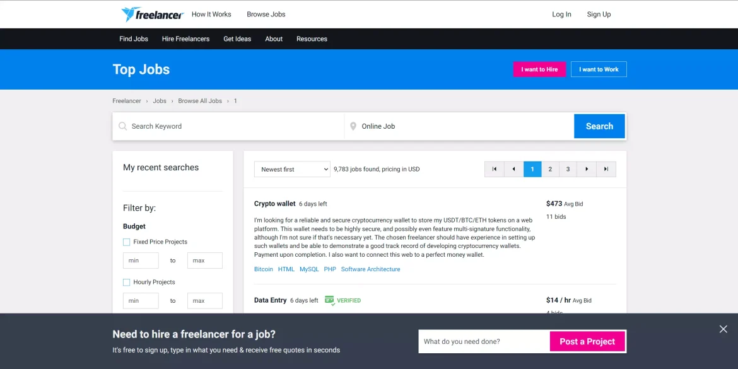Viewport: 738px width, 369px height.
Task: Click the I want to Work button
Action: tap(599, 69)
